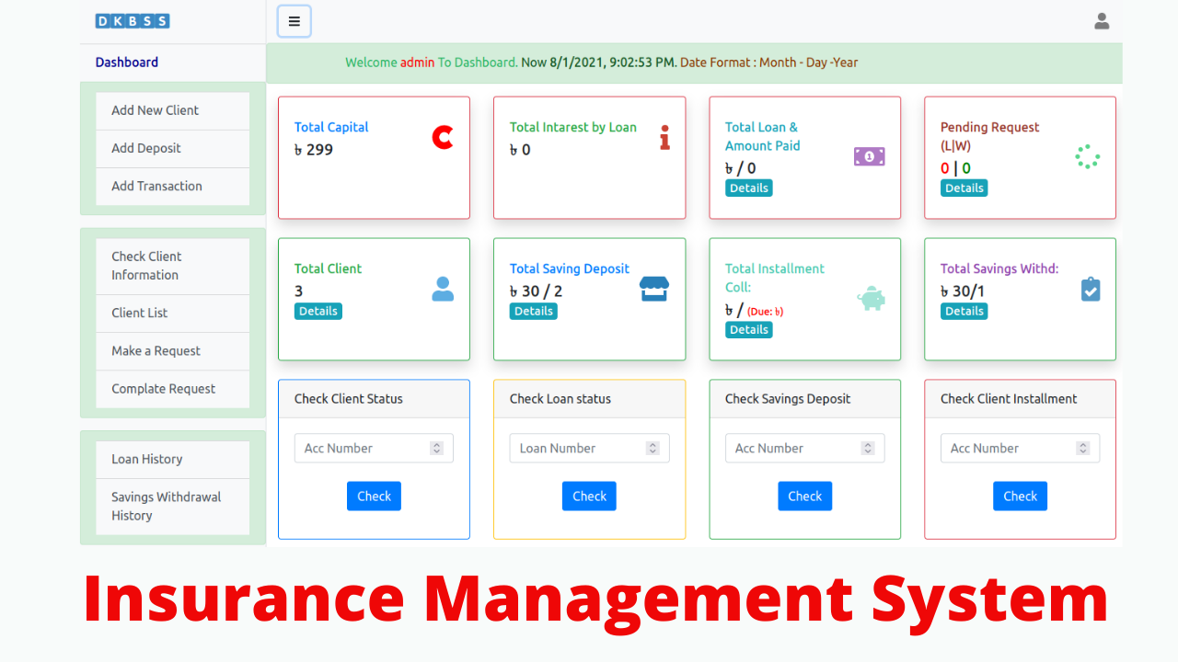This screenshot has height=662, width=1178.
Task: Click the Savings Withdrawal clipboard check icon
Action: pos(1090,290)
